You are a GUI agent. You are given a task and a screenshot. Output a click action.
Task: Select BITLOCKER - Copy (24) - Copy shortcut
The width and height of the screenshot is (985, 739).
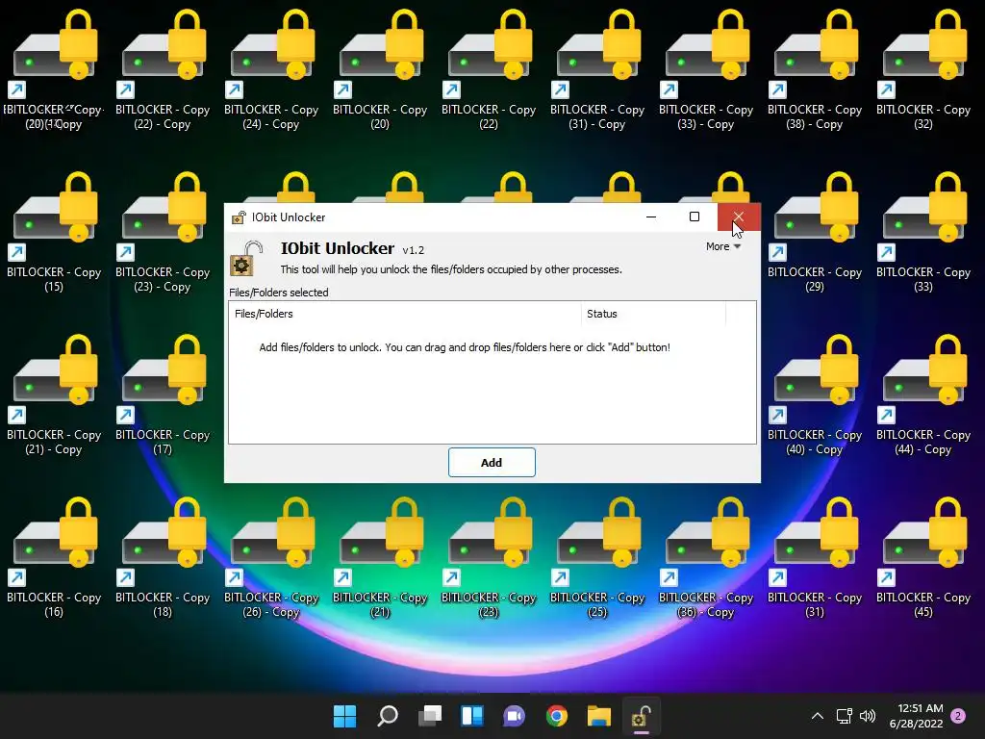point(271,69)
